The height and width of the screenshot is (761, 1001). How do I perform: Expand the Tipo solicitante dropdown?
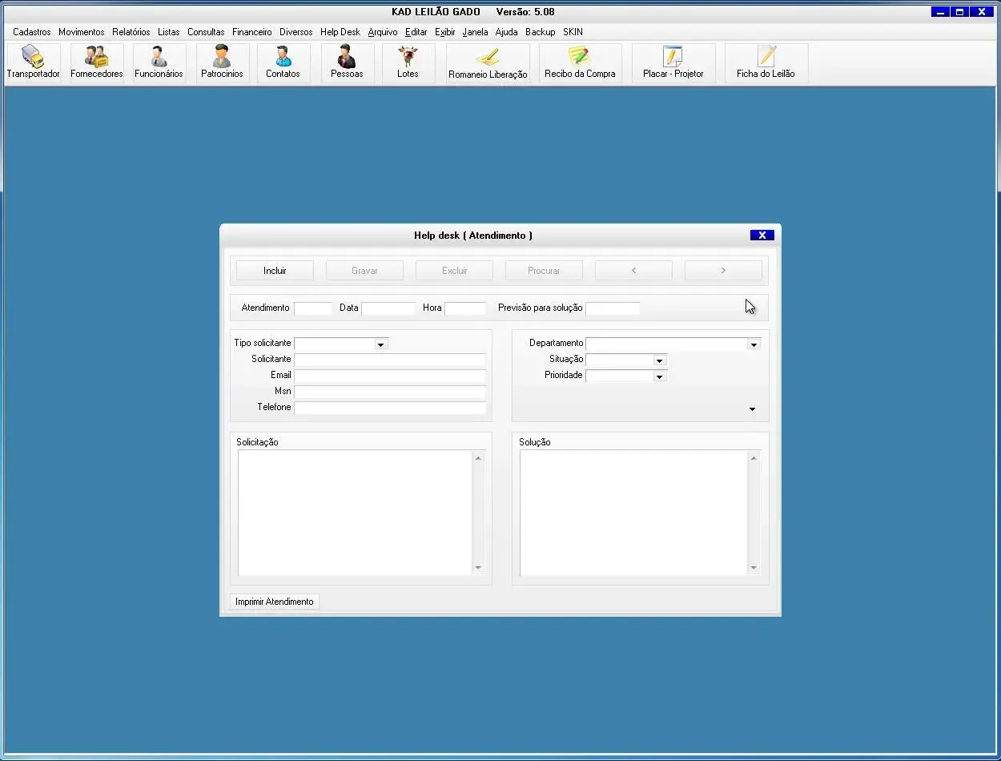click(381, 344)
